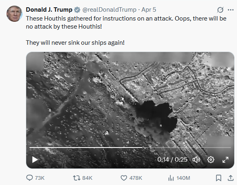Screen dimensions: 237x185
Task: Bookmark this post
Action: 218,178
